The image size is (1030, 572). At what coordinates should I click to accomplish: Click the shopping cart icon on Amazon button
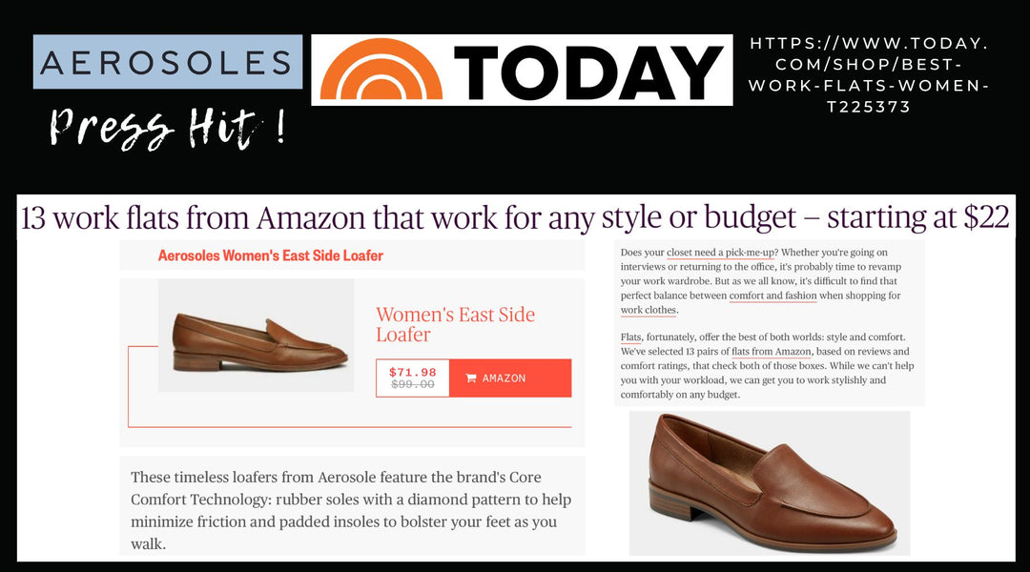470,378
